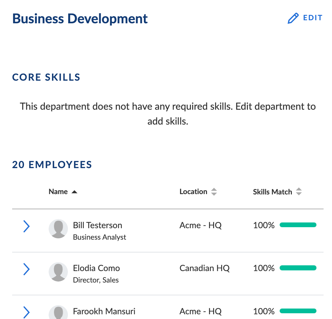
Task: Click the Location column header text
Action: pos(193,192)
